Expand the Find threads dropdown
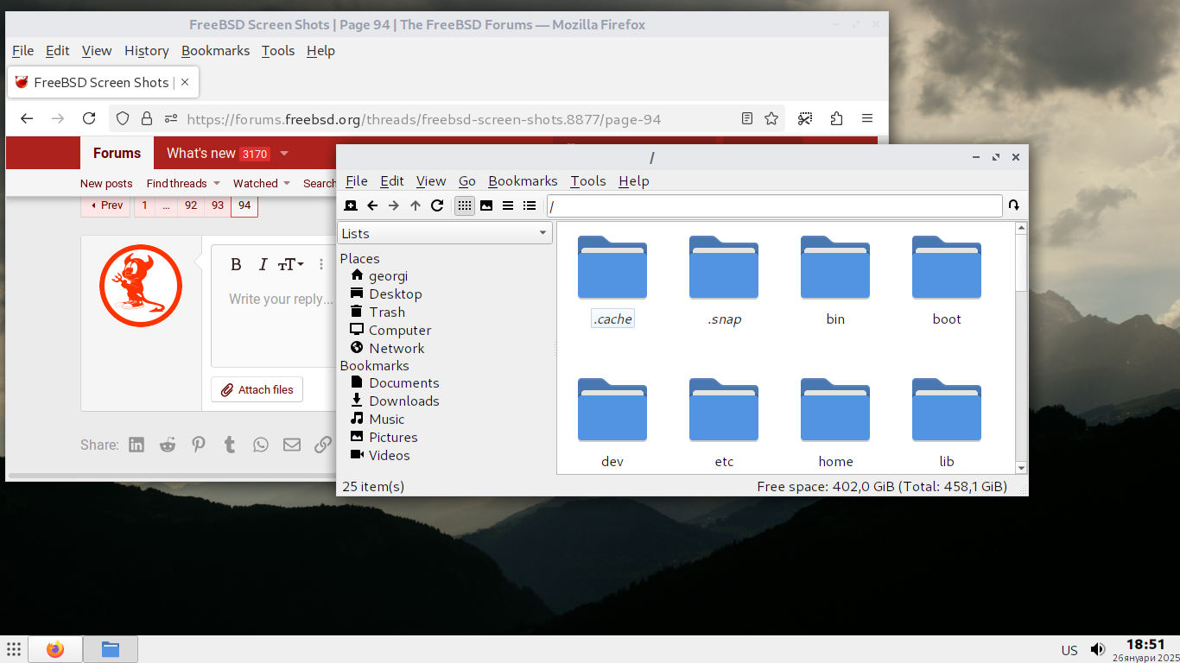Screen dimensions: 1180x663 pyautogui.click(x=216, y=183)
